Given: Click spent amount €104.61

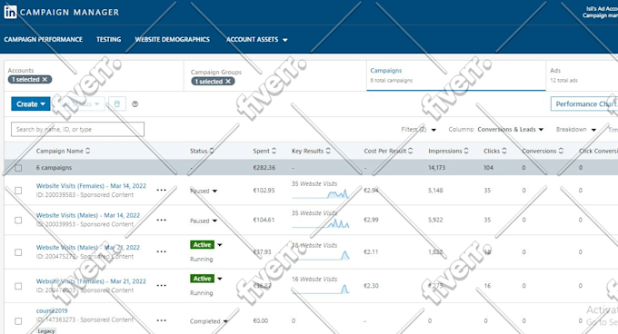Looking at the screenshot, I should tap(264, 220).
